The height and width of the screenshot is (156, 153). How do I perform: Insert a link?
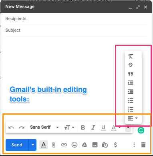pos(64,145)
